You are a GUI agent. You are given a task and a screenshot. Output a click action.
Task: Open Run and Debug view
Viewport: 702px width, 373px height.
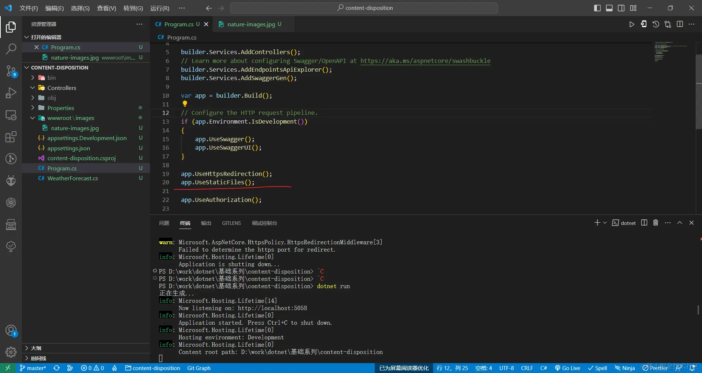[x=11, y=93]
